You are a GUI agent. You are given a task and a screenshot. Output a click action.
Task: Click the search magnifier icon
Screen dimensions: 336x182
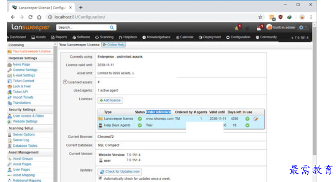point(112,28)
